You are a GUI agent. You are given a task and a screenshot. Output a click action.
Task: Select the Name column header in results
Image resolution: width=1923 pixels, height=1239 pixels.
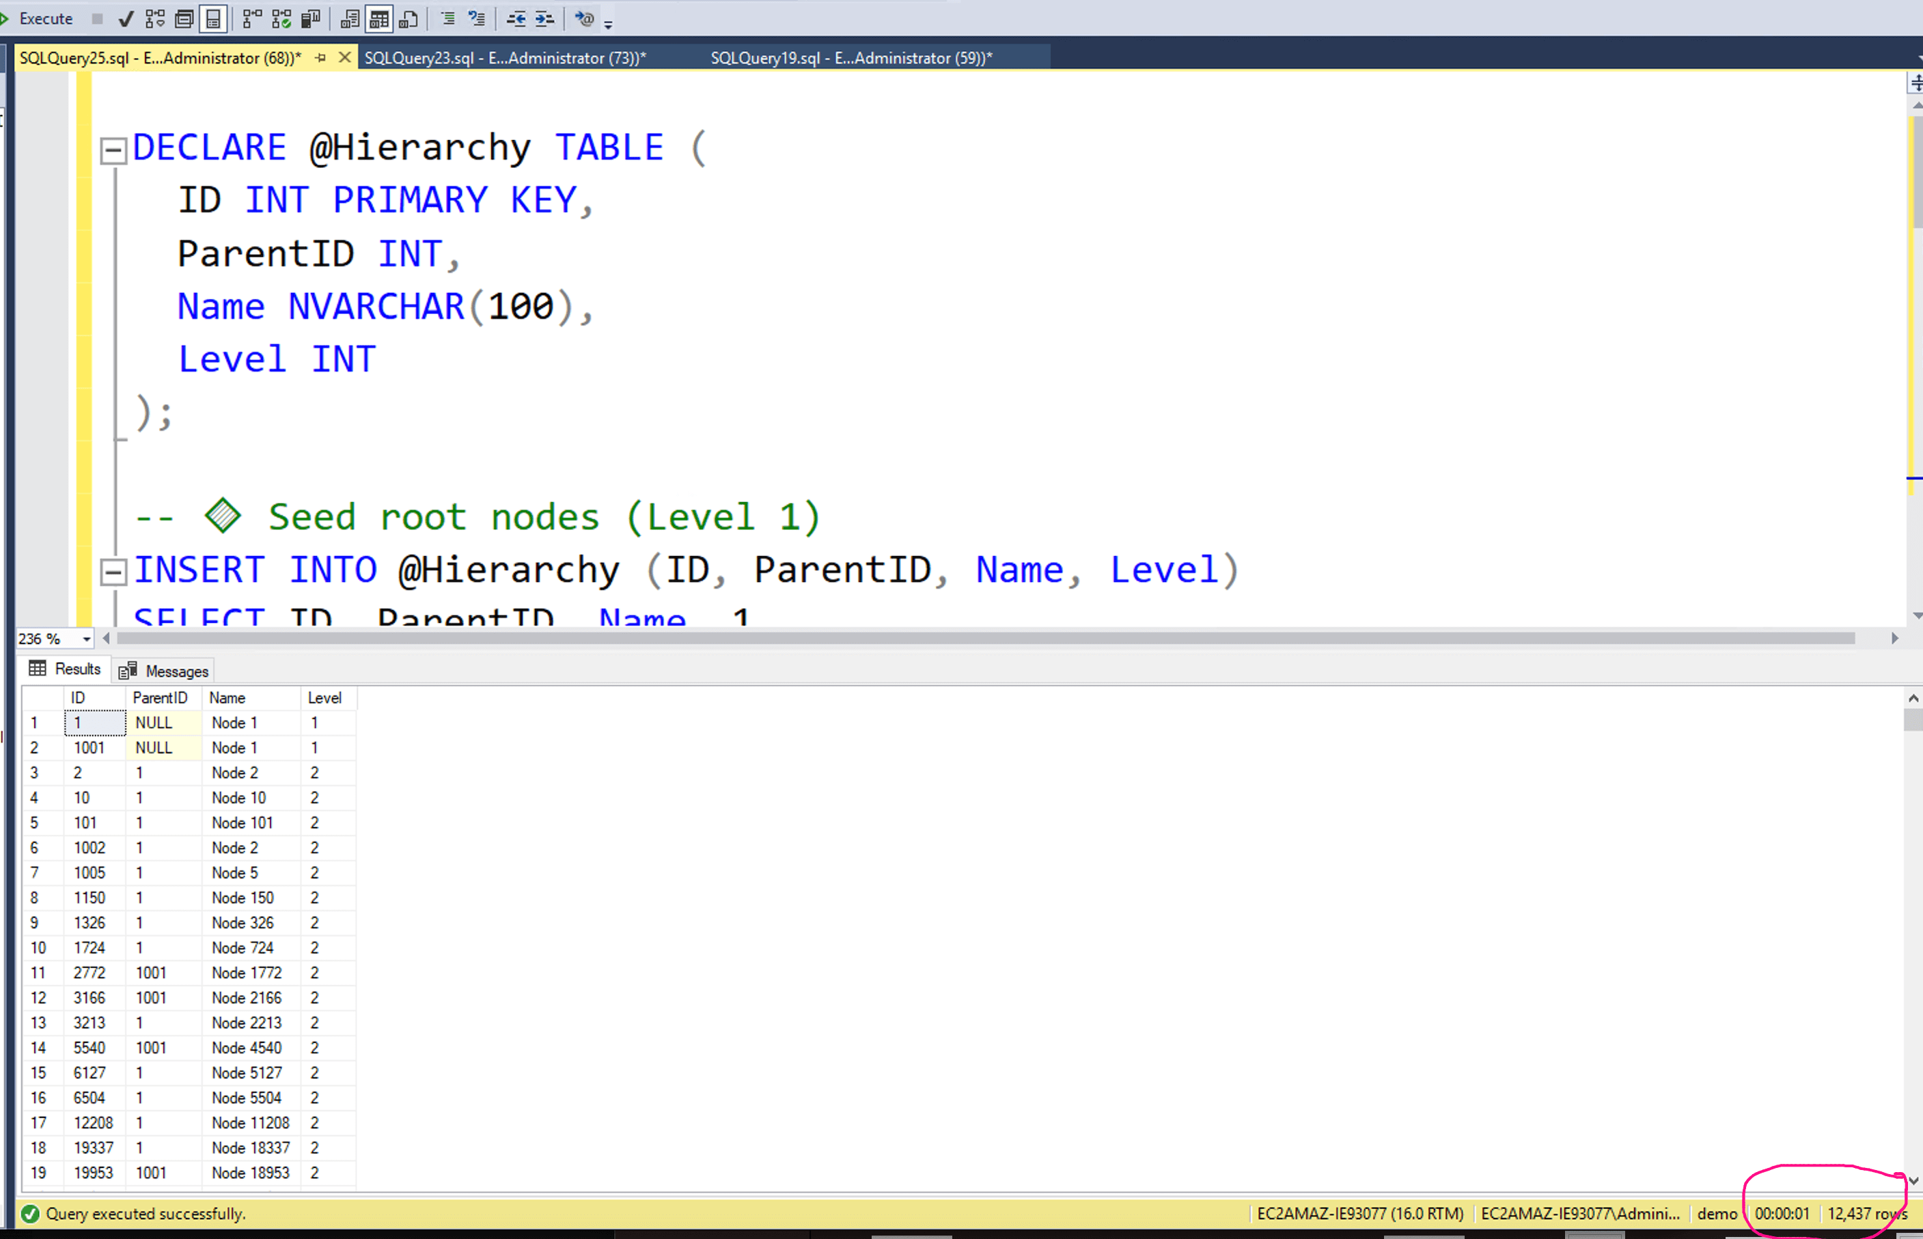pyautogui.click(x=227, y=697)
